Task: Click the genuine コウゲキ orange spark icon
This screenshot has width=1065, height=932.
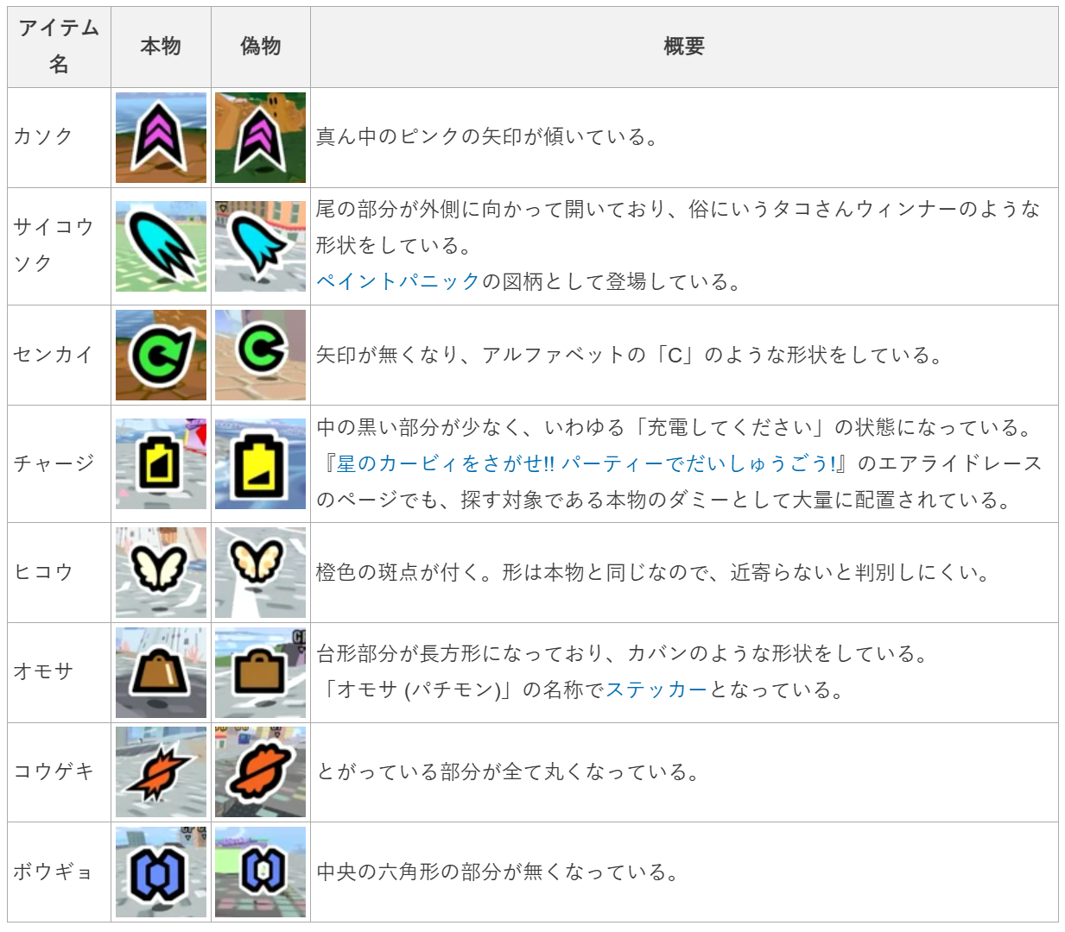Action: tap(161, 772)
